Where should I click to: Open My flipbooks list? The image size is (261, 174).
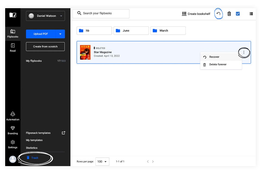tap(34, 61)
